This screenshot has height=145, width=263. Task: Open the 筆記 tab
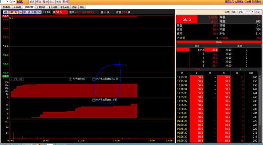[82, 7]
